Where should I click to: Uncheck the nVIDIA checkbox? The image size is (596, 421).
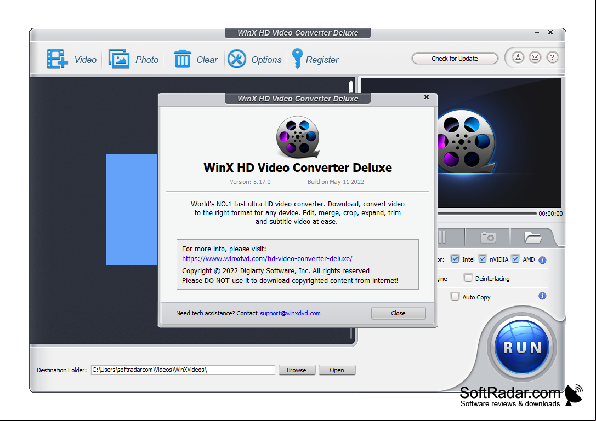click(x=483, y=259)
